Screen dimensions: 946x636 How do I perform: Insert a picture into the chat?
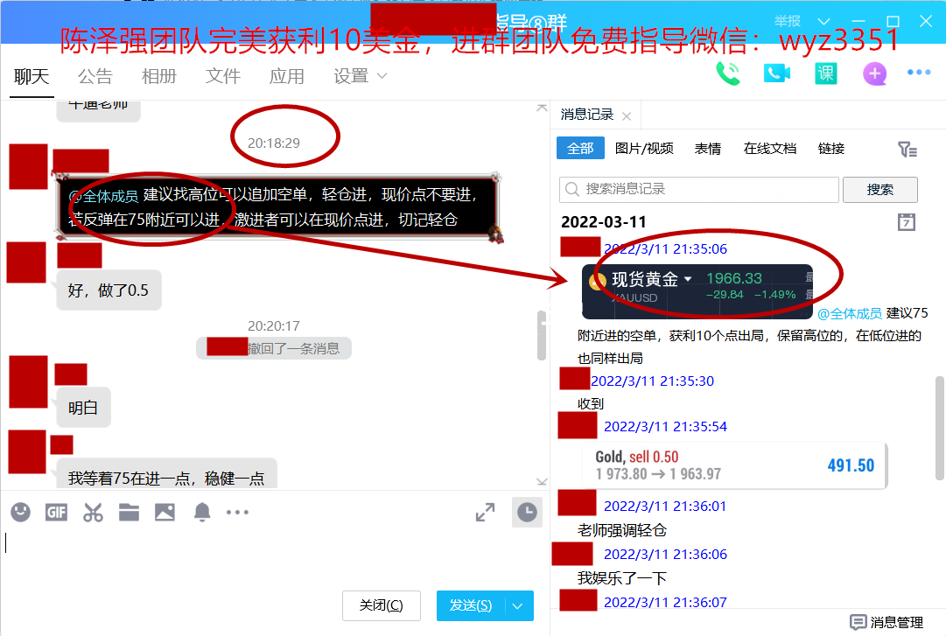(x=165, y=513)
